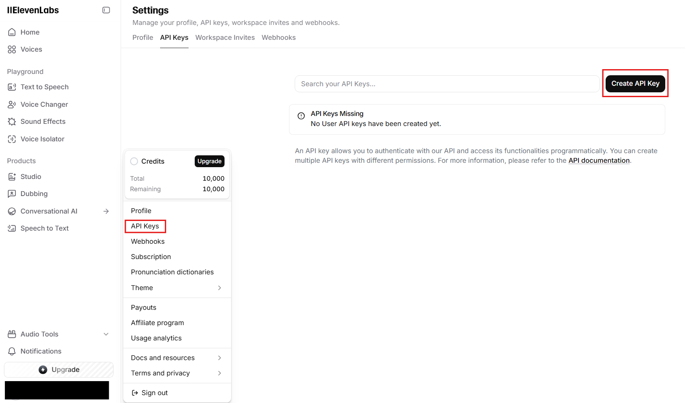
Task: Click the API Keys Missing alert icon
Action: (x=301, y=116)
